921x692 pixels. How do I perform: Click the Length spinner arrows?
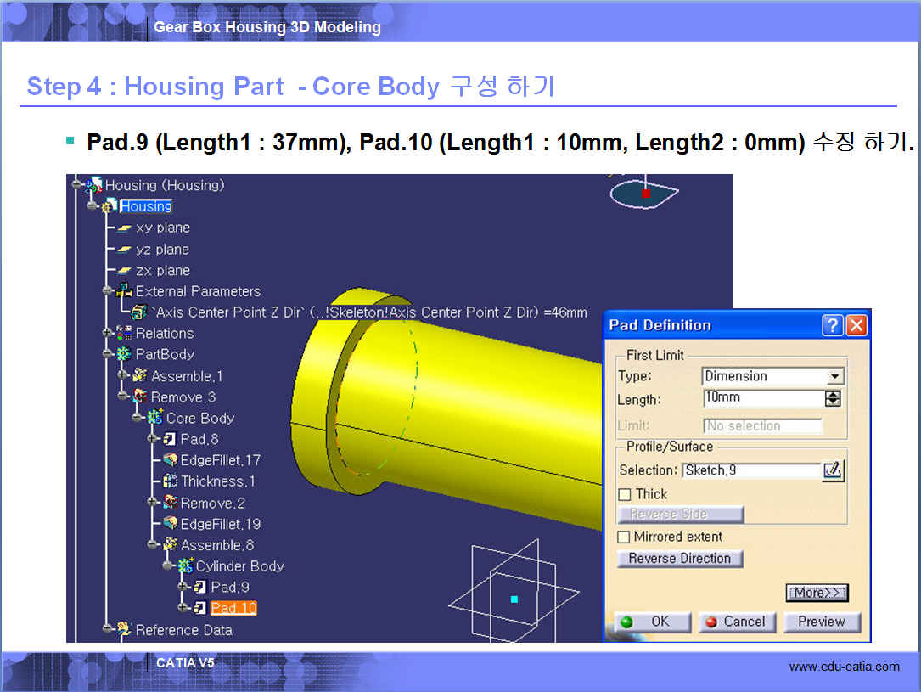(833, 398)
